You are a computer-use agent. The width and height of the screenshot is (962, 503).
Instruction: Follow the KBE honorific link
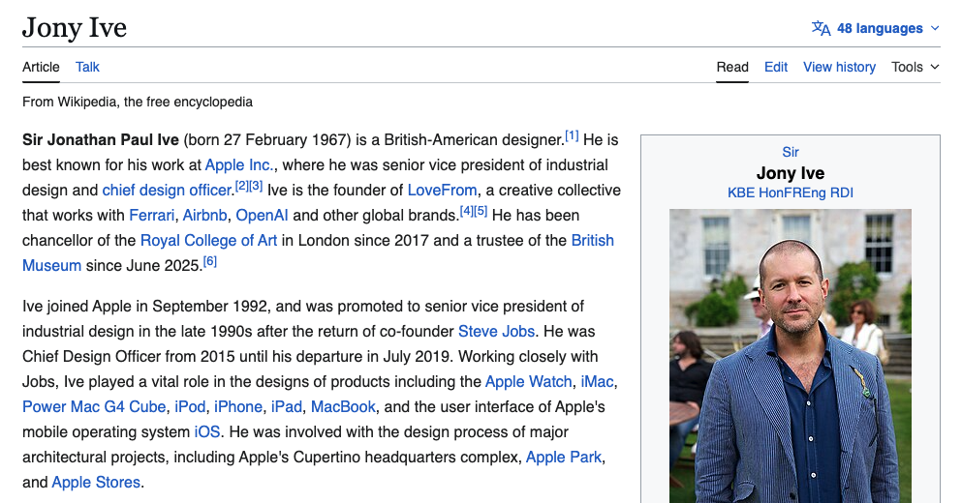(742, 192)
